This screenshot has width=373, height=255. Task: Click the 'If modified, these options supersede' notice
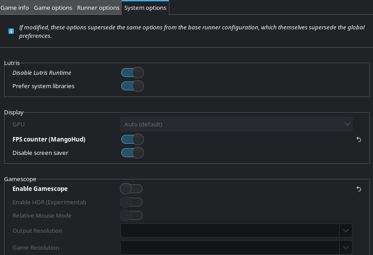tap(192, 31)
